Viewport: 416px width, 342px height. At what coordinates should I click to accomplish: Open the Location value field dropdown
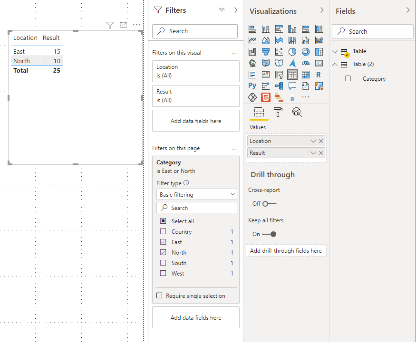tap(313, 141)
